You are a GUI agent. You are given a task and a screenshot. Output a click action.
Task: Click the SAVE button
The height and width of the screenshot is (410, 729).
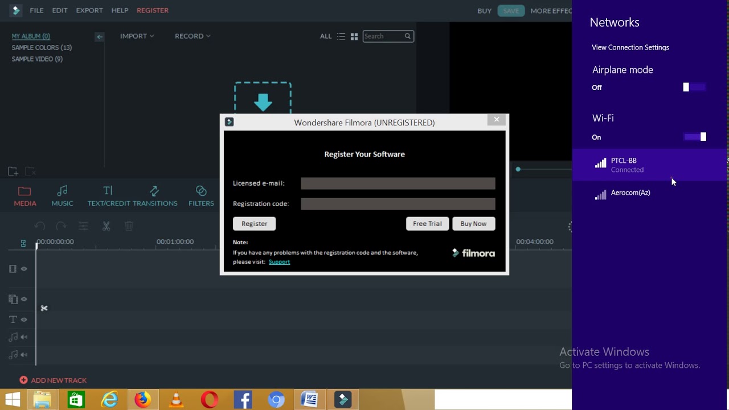(511, 11)
